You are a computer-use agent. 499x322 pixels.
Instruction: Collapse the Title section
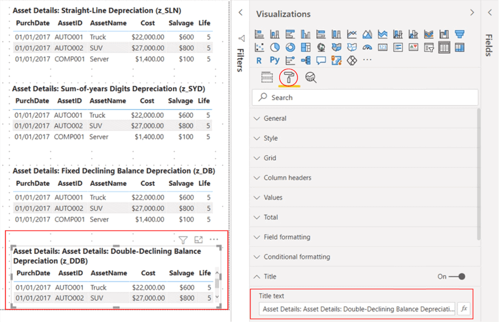(x=257, y=276)
